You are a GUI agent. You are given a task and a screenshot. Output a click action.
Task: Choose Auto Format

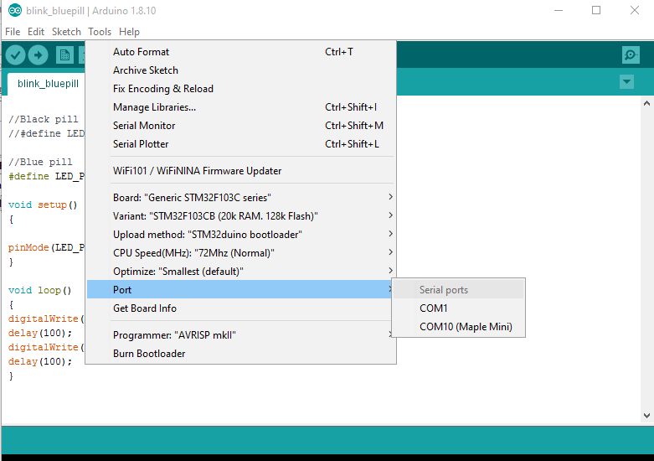point(241,52)
